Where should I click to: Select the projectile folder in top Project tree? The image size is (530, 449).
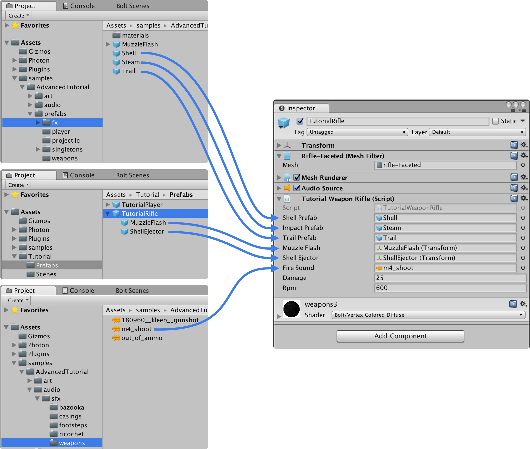point(61,140)
